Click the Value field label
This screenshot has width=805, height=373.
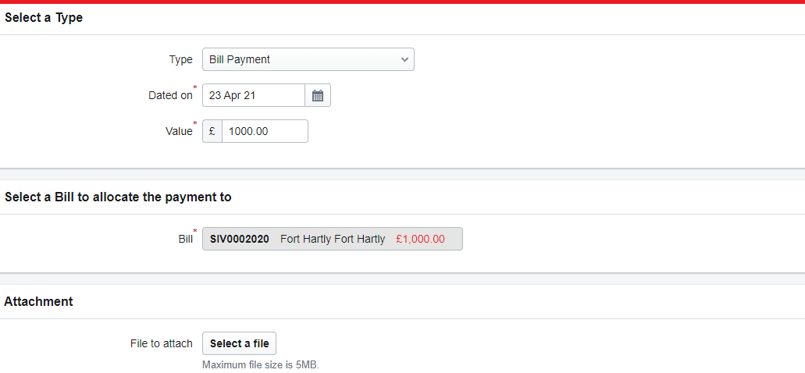(x=179, y=131)
